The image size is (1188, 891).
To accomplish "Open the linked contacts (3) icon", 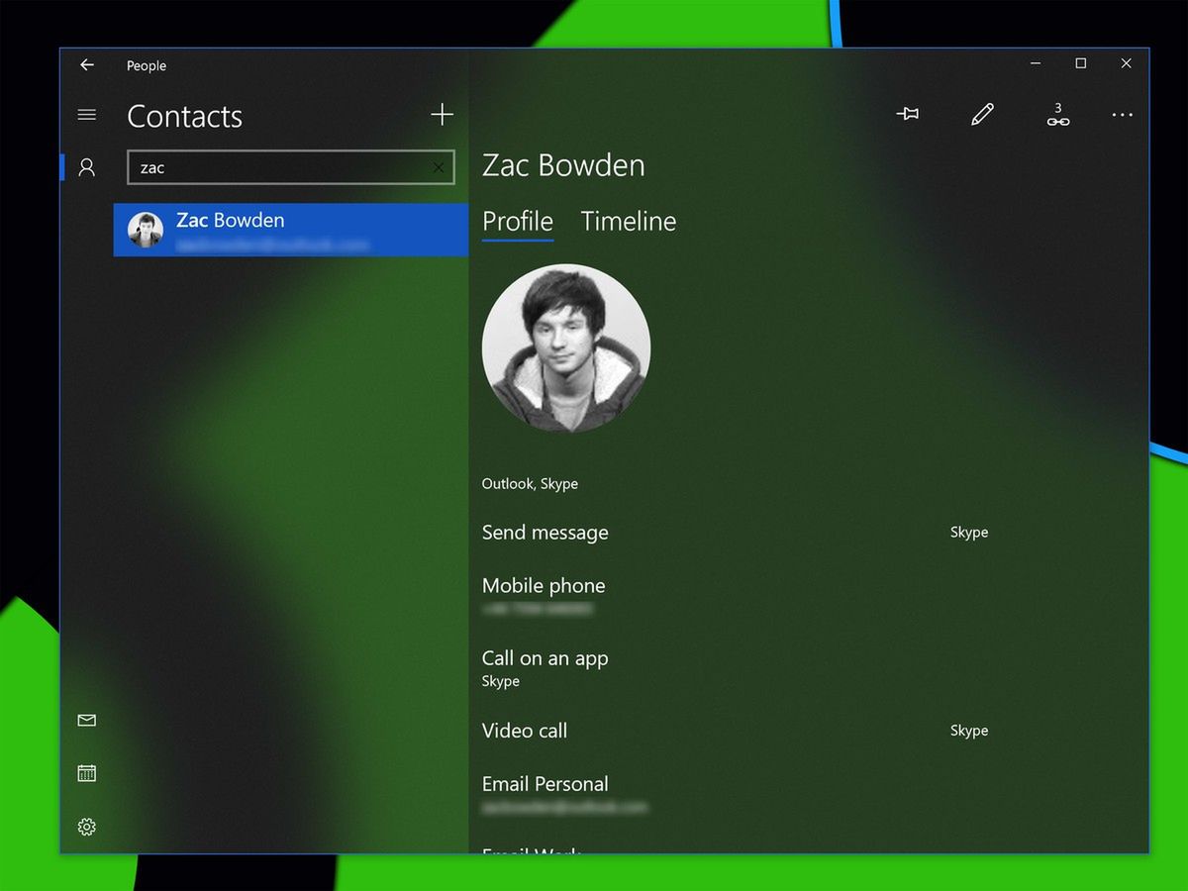I will (x=1058, y=116).
